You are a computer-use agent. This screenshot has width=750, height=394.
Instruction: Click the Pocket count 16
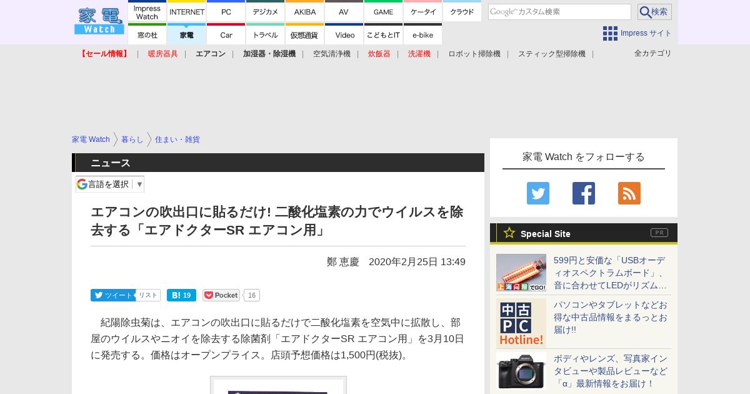pyautogui.click(x=252, y=295)
